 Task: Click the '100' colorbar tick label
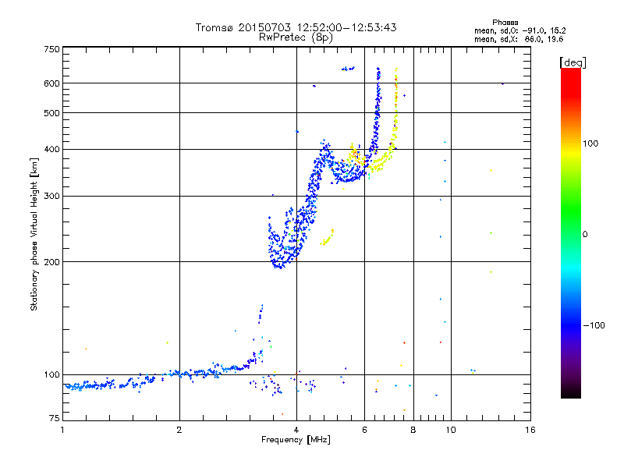point(590,144)
